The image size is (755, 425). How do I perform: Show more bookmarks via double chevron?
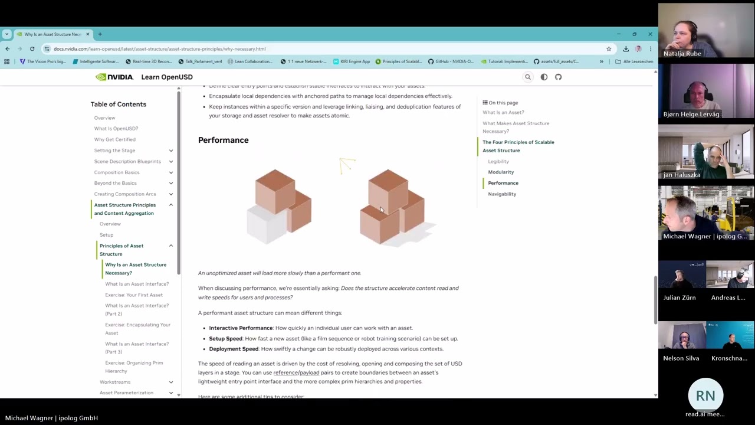602,61
